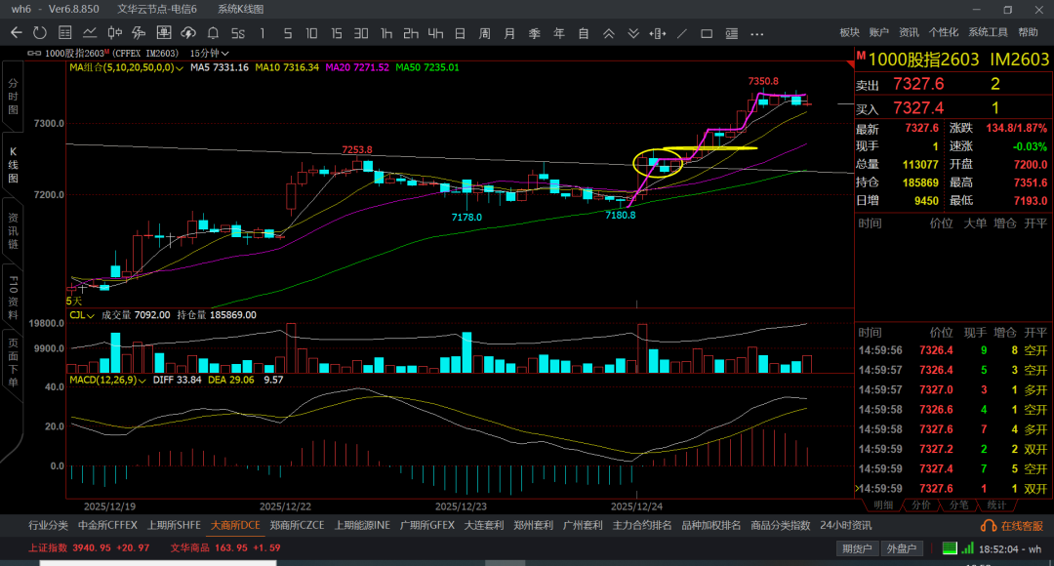Switch chart to 30-minute period
This screenshot has width=1054, height=566.
[x=361, y=33]
